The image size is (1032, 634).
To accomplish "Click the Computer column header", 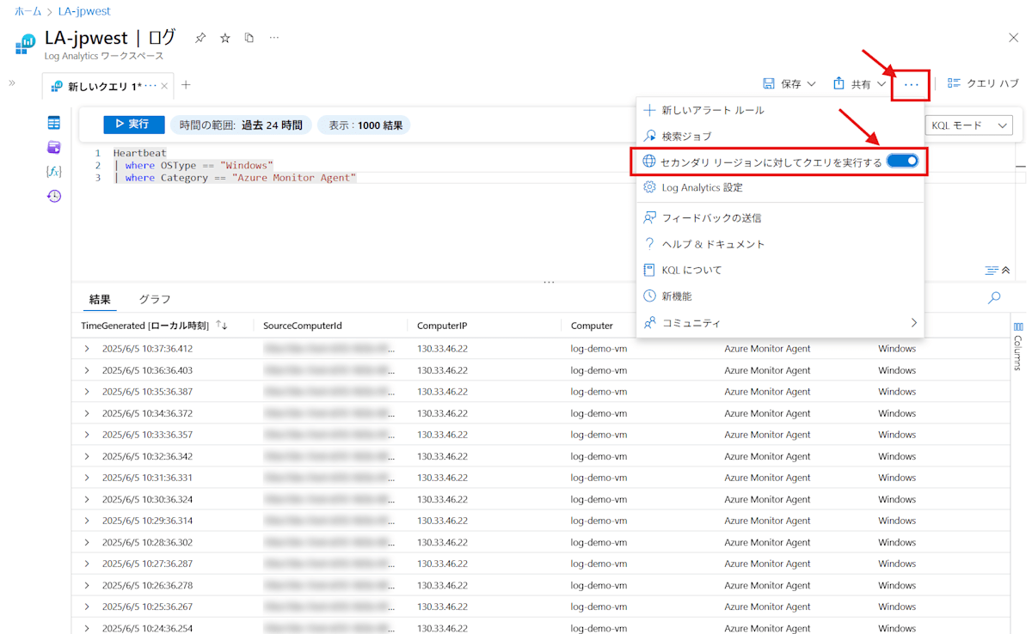I will [x=592, y=326].
